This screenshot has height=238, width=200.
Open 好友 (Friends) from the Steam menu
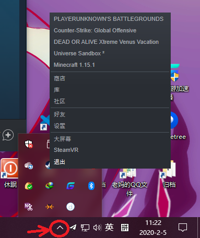(110, 114)
